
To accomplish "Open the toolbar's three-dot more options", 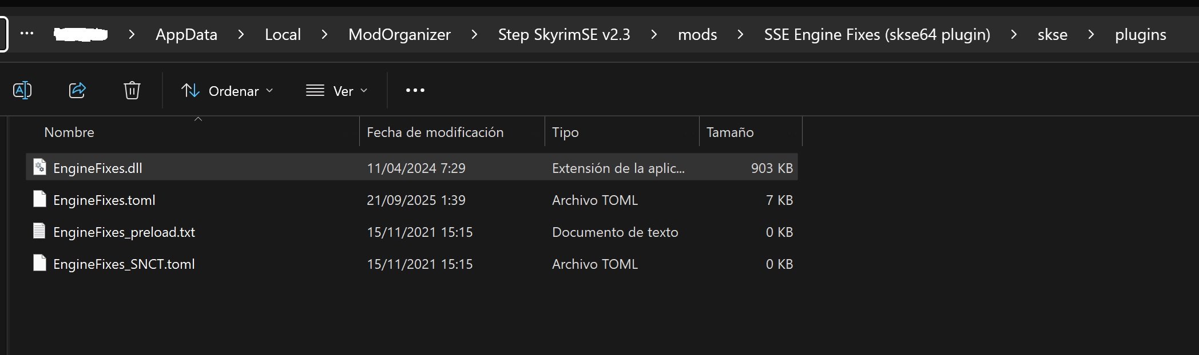I will click(415, 90).
